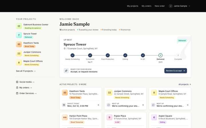The width and height of the screenshot is (206, 128).
Task: Open the Maple Court Offices card number 8 badge
Action: point(154,93)
